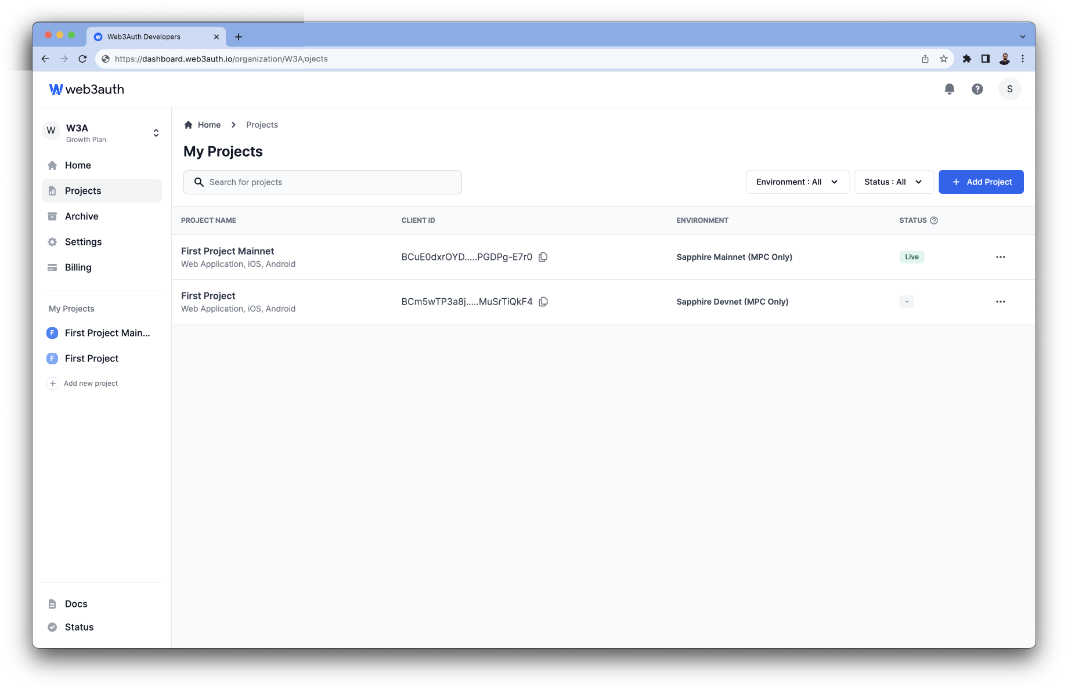Open First Project in sidebar list
The image size is (1068, 691).
(x=102, y=359)
